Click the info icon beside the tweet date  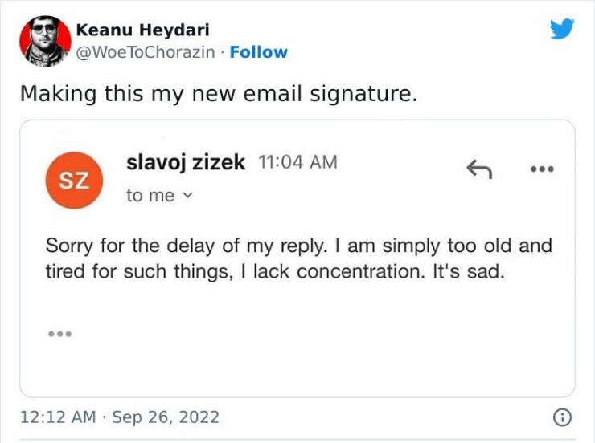tap(563, 417)
